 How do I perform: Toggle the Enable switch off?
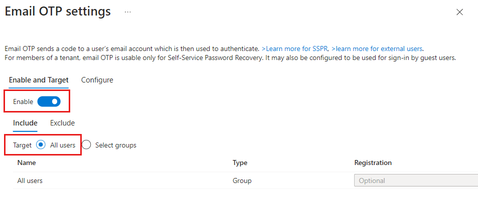pos(49,101)
